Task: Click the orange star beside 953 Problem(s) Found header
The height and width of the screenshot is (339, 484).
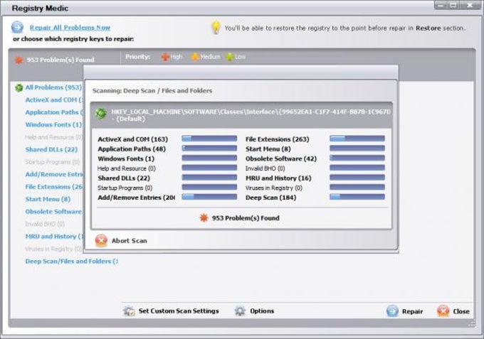Action: (19, 60)
